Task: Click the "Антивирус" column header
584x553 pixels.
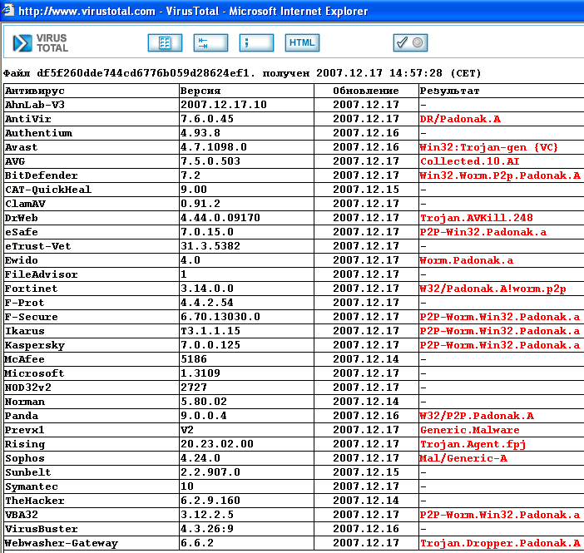Action: (35, 91)
